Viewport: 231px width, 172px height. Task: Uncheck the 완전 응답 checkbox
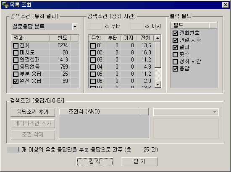coord(16,81)
